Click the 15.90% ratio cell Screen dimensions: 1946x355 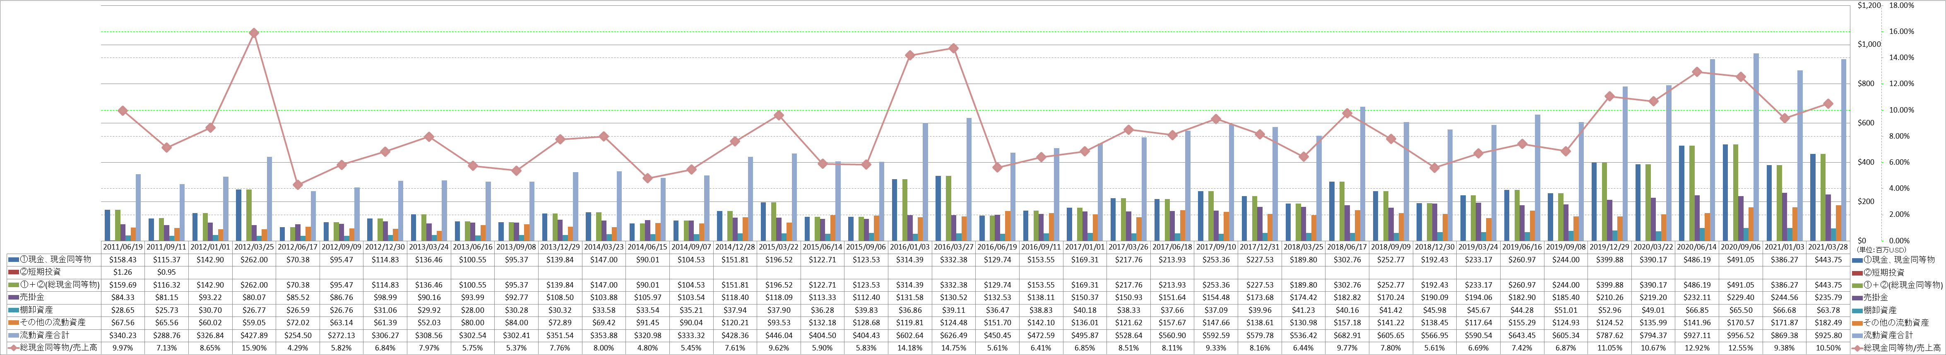click(x=255, y=348)
